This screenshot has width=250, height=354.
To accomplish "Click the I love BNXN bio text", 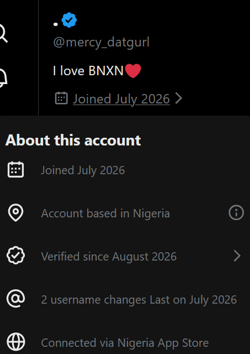I will tap(97, 71).
